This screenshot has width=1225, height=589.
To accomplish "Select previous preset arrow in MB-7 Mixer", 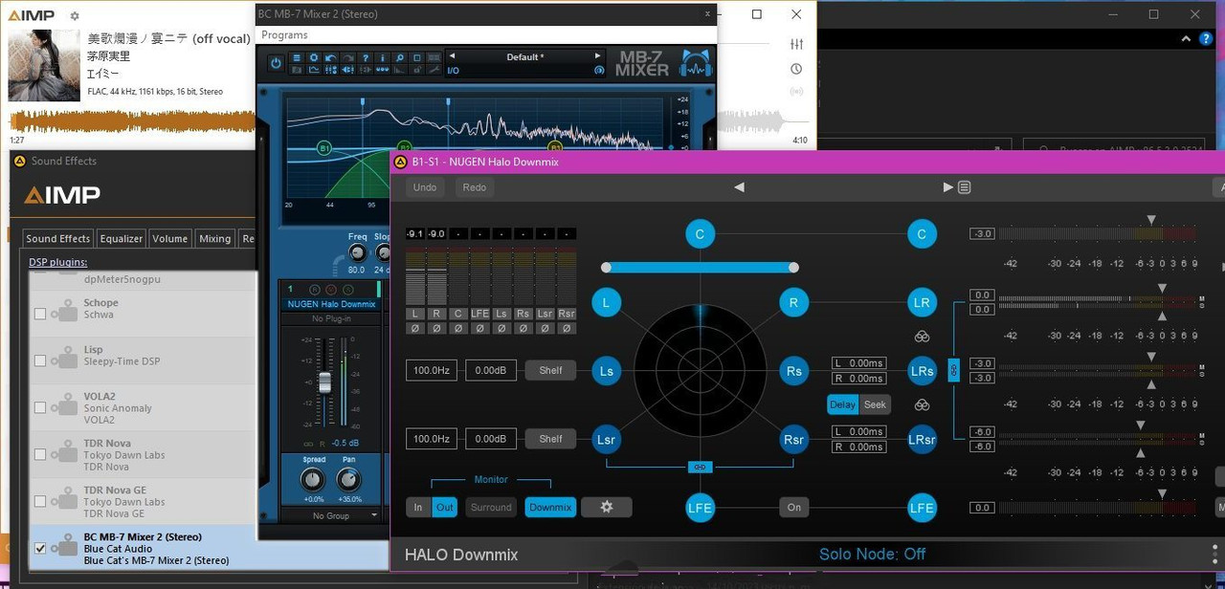I will [452, 56].
